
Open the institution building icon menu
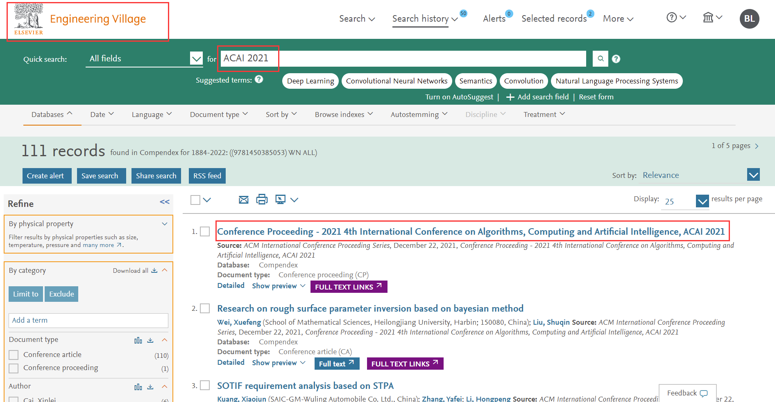coord(712,18)
